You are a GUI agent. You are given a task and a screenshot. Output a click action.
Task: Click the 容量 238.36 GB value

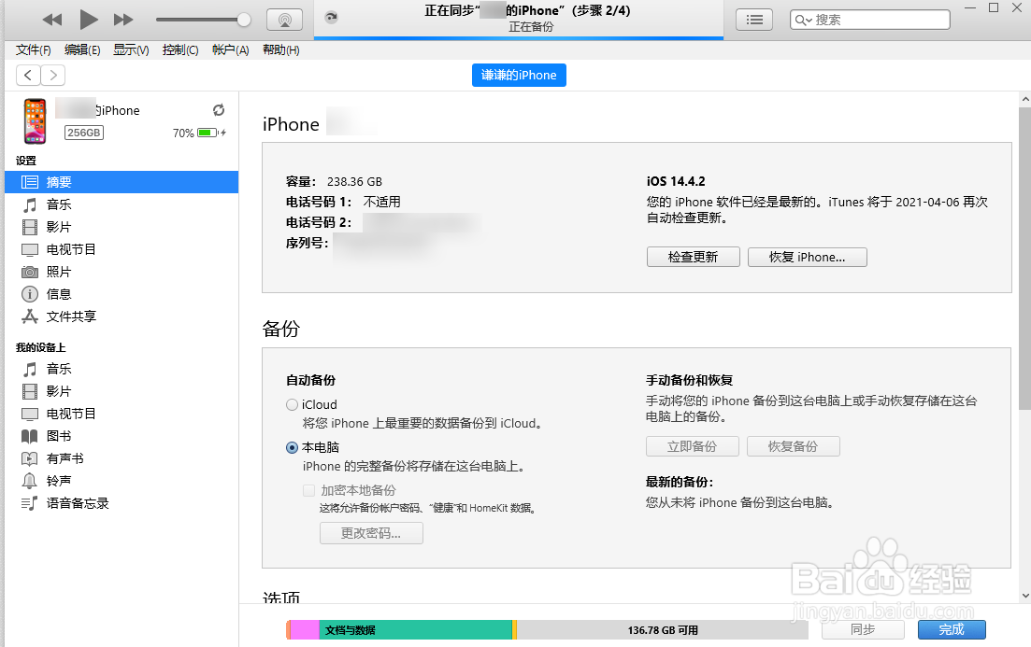[354, 181]
